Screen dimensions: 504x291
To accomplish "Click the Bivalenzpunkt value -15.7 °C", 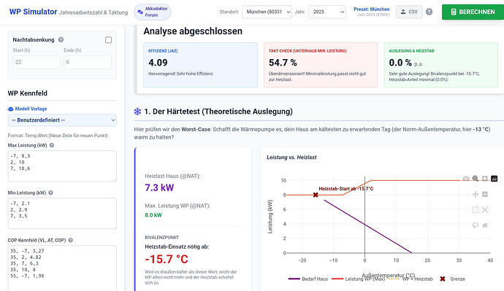I will pyautogui.click(x=167, y=259).
